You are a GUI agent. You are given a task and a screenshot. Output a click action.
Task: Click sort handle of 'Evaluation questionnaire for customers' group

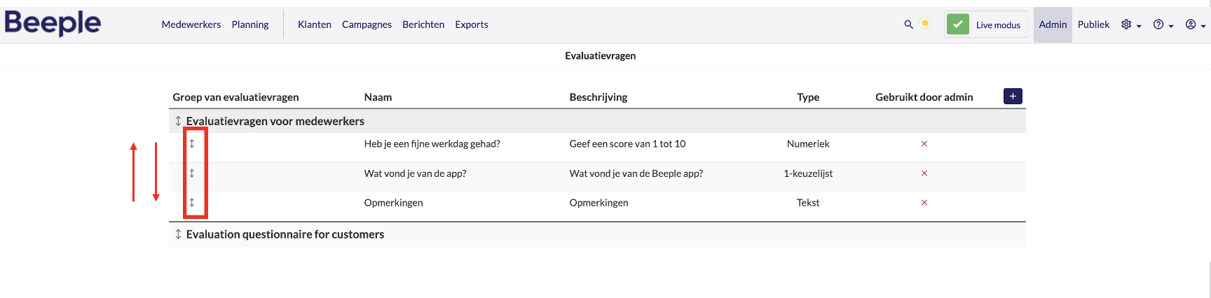(178, 234)
